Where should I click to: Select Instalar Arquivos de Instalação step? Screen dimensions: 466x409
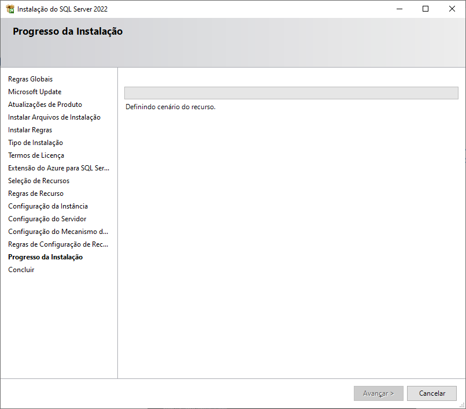[x=54, y=117]
